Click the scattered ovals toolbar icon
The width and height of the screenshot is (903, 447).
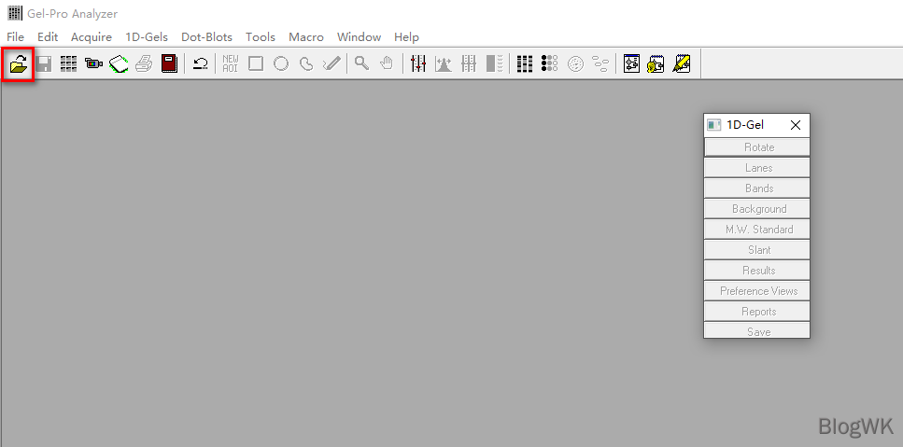(600, 63)
